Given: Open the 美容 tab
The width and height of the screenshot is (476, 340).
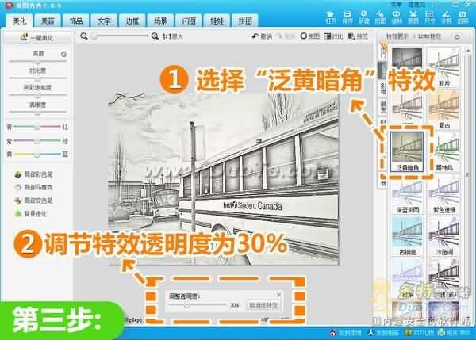Looking at the screenshot, I should click(x=48, y=21).
